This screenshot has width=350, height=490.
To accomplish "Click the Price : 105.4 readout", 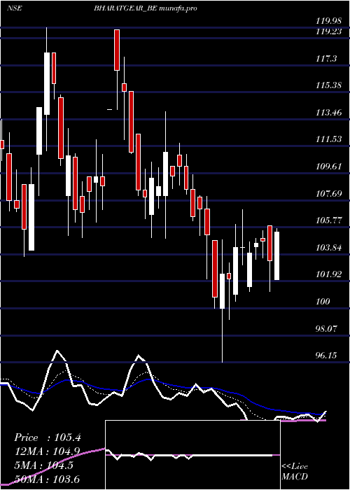I will (48, 437).
